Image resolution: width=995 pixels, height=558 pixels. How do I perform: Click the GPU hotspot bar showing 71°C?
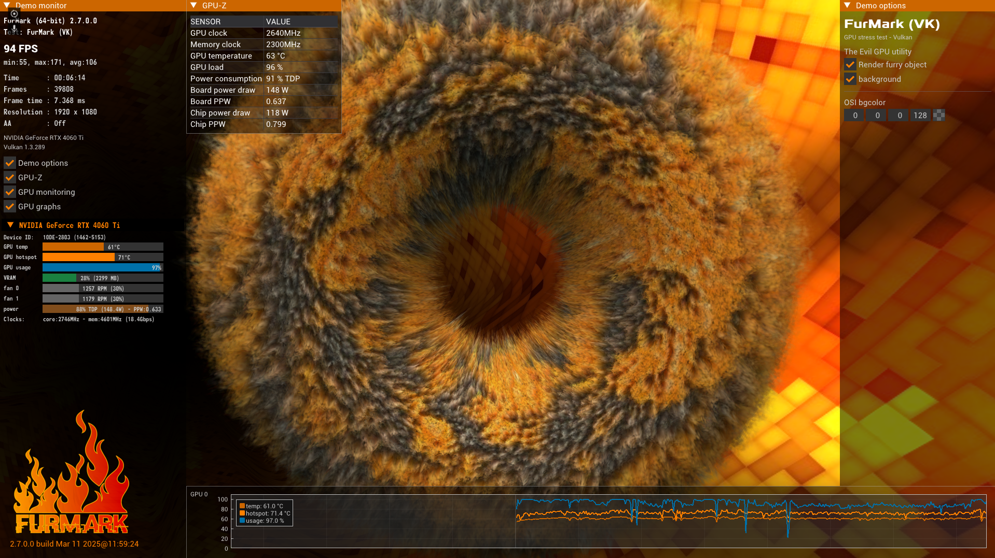(103, 257)
